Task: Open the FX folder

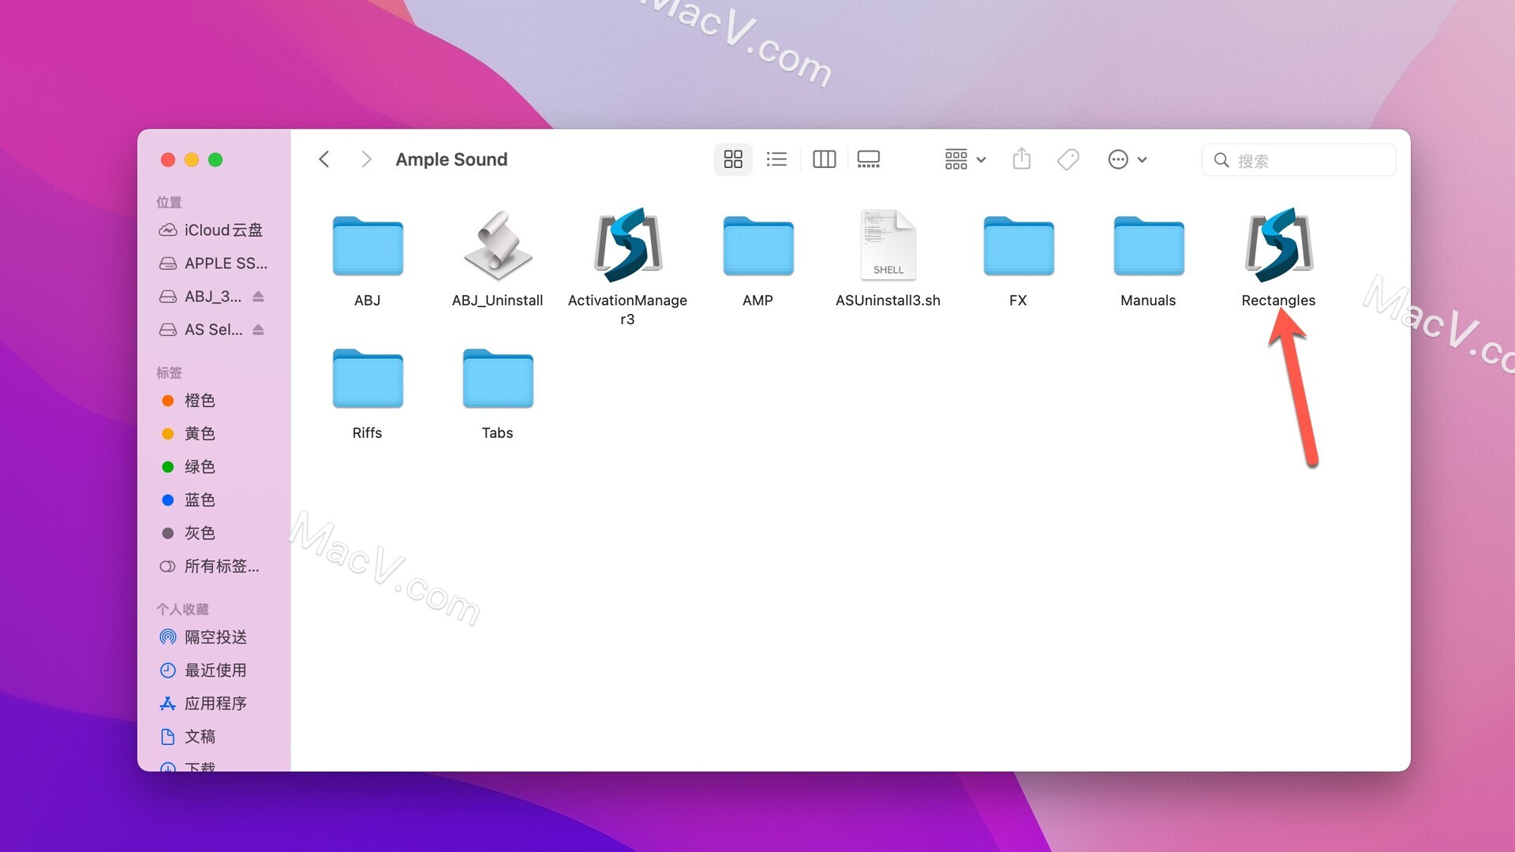Action: pos(1019,245)
